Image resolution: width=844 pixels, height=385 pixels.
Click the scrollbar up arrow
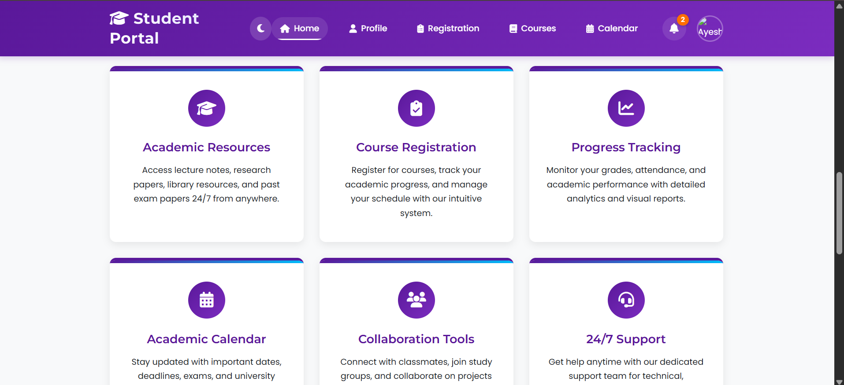click(x=839, y=6)
